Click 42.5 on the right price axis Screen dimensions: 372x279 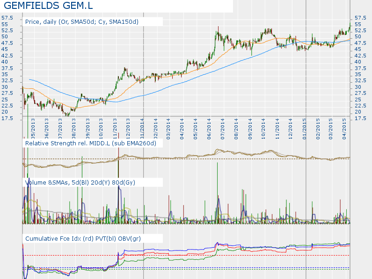pyautogui.click(x=360, y=56)
